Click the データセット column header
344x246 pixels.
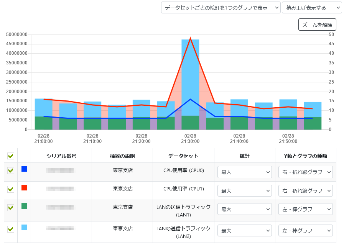183,156
